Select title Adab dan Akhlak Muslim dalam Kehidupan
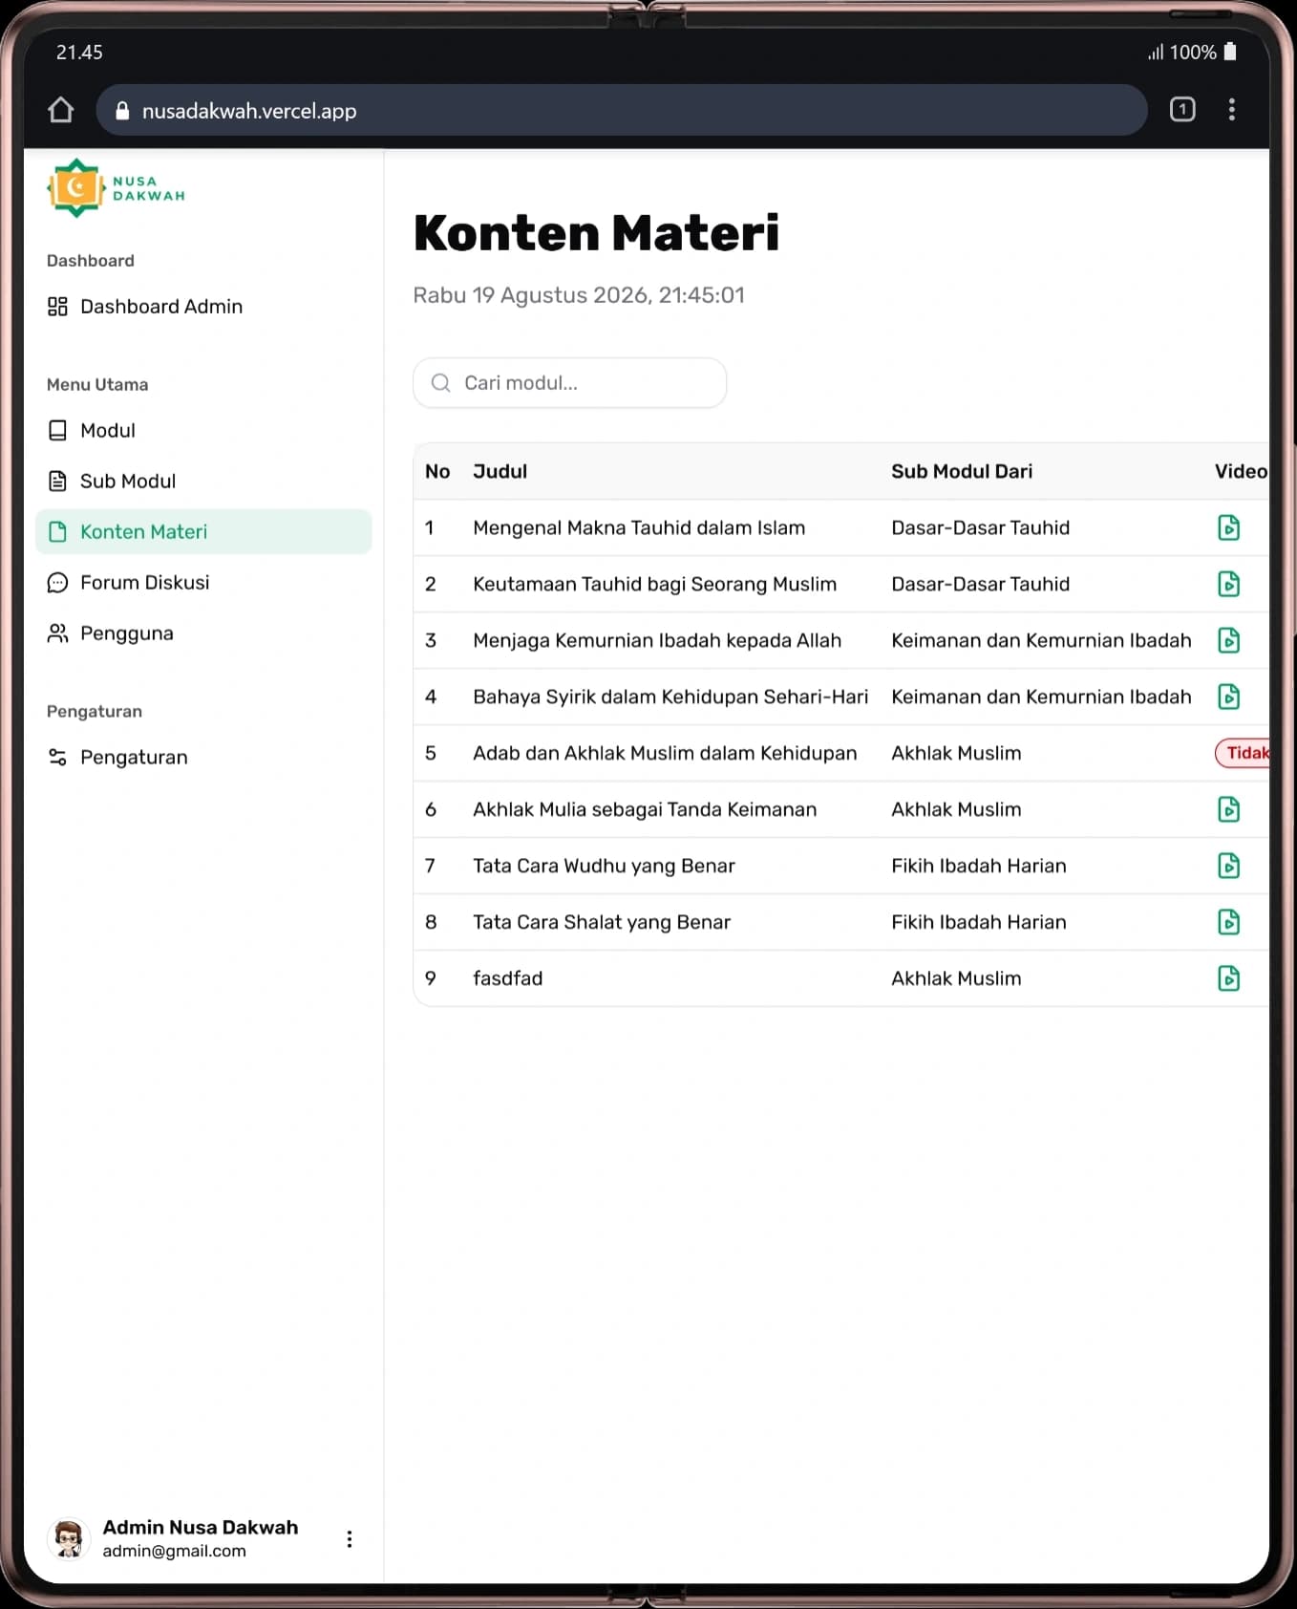This screenshot has width=1297, height=1609. tap(665, 753)
